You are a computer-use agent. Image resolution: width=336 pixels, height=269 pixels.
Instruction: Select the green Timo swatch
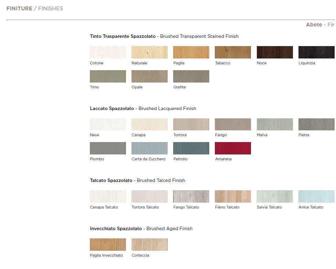pyautogui.click(x=108, y=76)
